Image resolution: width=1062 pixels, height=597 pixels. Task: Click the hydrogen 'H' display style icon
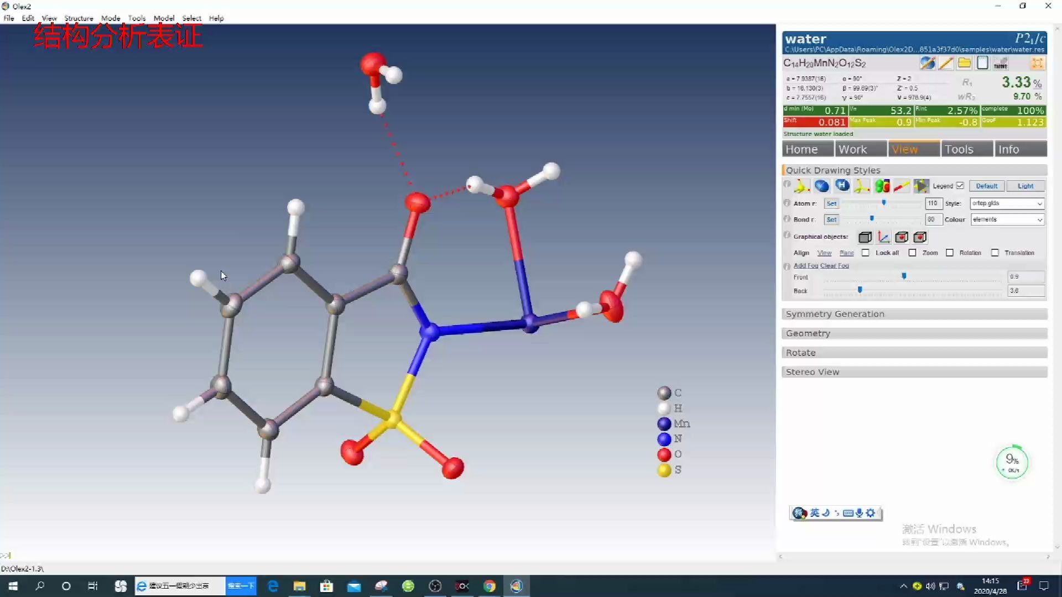[x=842, y=186]
